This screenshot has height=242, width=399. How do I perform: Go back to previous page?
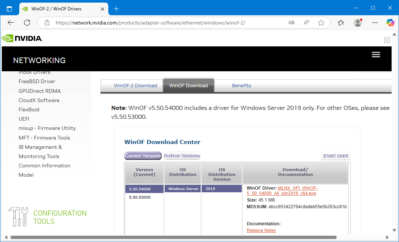(11, 23)
